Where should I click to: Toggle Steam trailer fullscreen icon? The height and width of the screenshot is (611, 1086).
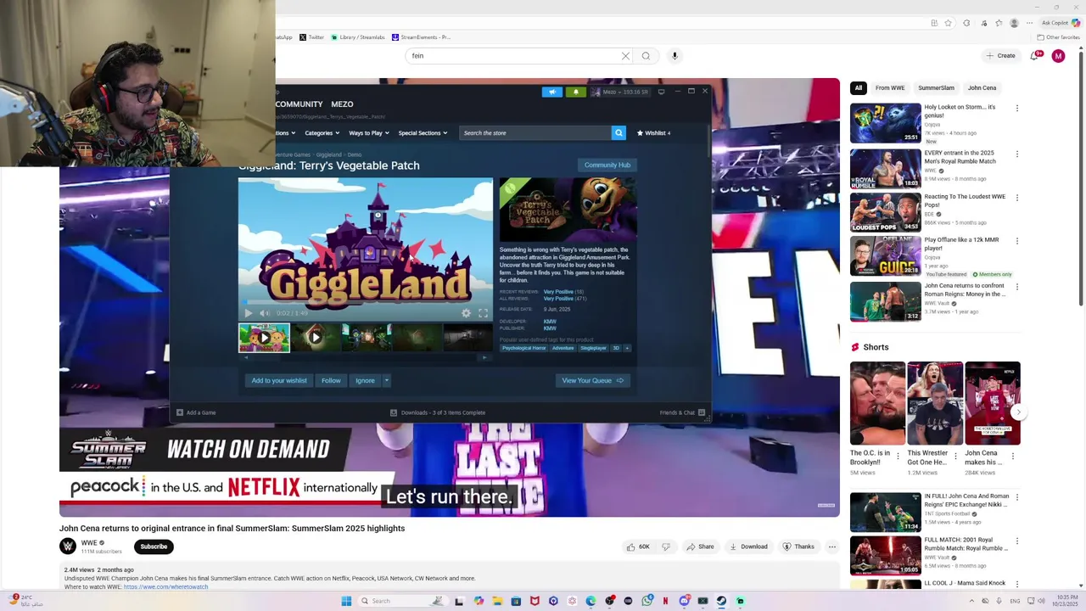(483, 313)
